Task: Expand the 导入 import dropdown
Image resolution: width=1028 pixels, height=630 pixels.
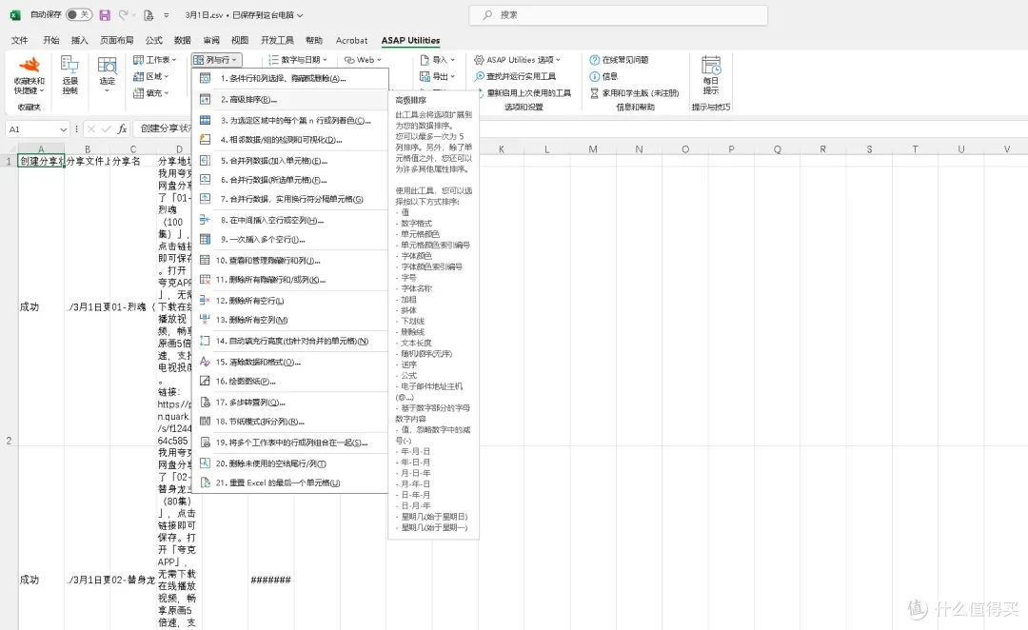Action: pyautogui.click(x=437, y=60)
